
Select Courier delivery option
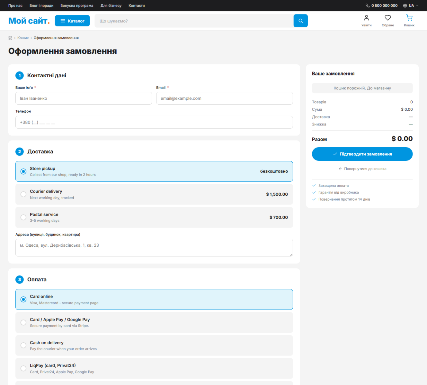pos(154,194)
